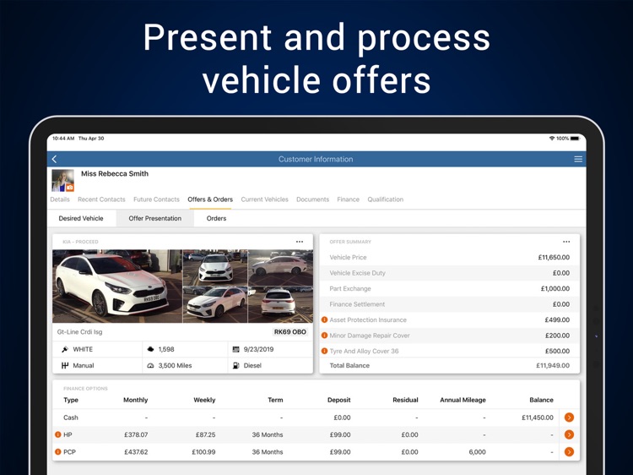Select the Desired Vehicle sub-tab

click(81, 218)
